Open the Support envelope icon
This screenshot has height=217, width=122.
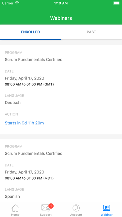coord(46,208)
